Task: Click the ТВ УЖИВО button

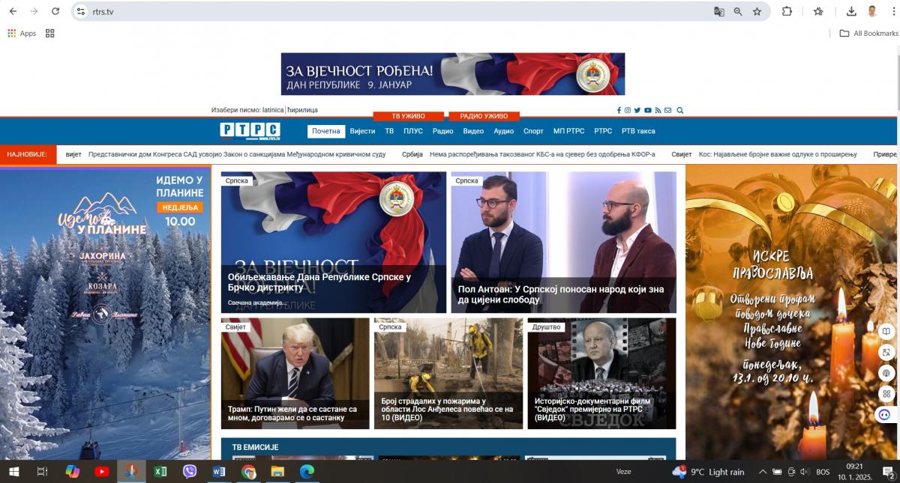Action: 408,116
